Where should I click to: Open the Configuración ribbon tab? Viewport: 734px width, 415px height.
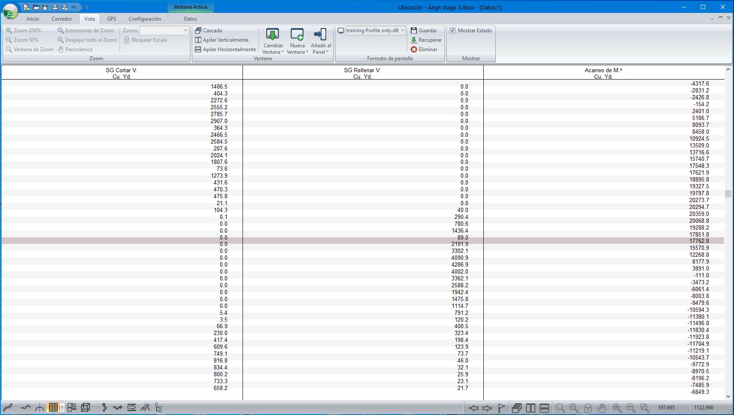144,19
